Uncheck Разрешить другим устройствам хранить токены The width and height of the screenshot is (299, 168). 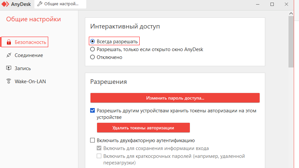(x=93, y=111)
